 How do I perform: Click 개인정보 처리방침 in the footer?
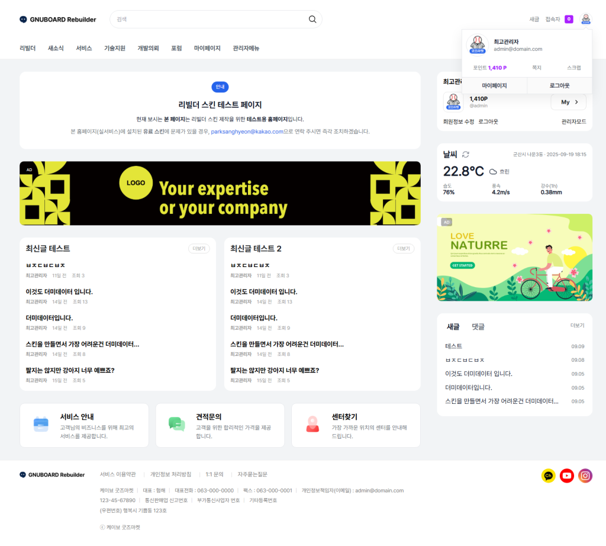[x=170, y=474]
